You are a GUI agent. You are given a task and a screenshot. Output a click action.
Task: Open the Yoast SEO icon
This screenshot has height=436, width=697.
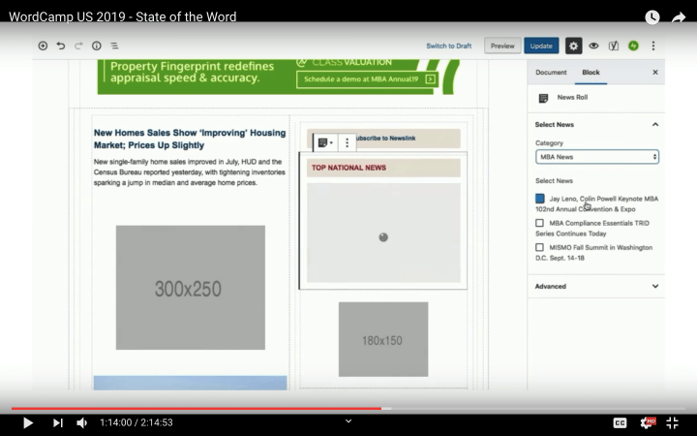pyautogui.click(x=614, y=46)
